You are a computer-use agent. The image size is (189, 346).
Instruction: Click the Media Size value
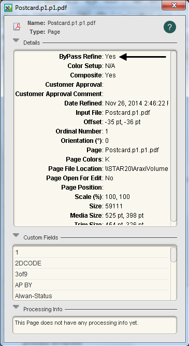[124, 216]
